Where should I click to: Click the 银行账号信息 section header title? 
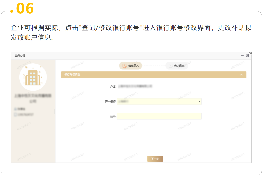[x=72, y=75]
